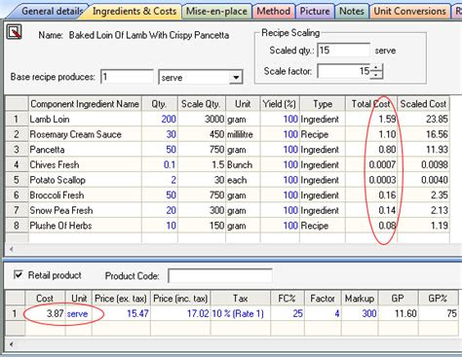Click the Total Cost column header
The width and height of the screenshot is (462, 357).
pos(371,104)
